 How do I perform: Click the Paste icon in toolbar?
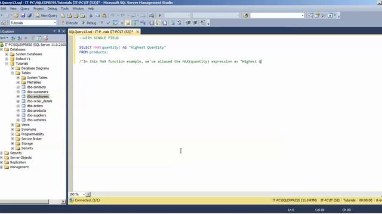click(104, 15)
